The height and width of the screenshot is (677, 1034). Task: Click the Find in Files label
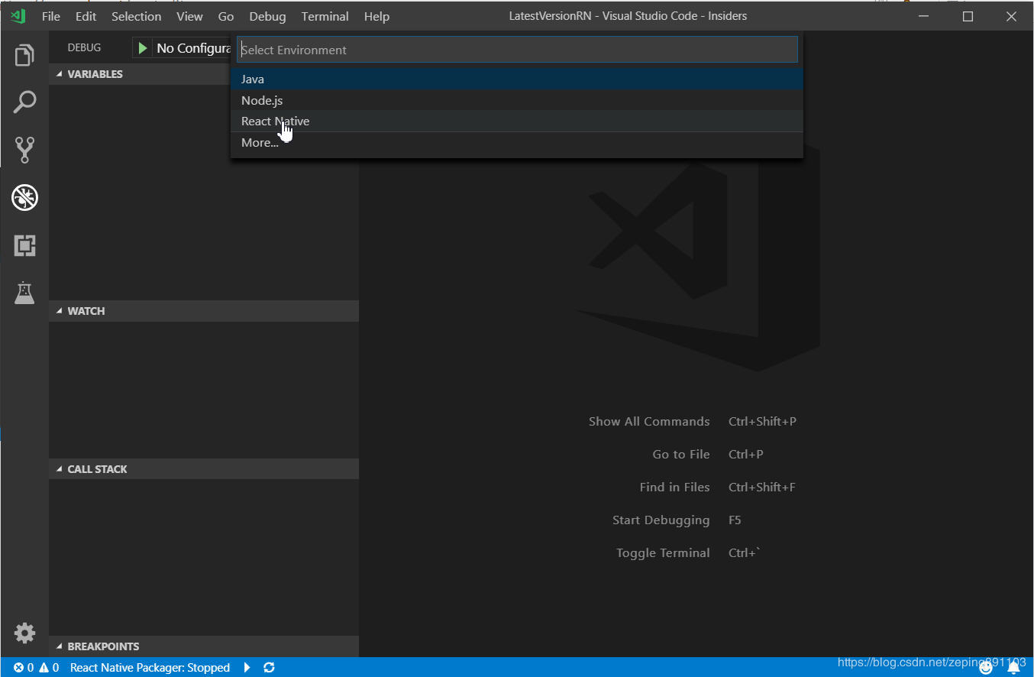coord(675,488)
